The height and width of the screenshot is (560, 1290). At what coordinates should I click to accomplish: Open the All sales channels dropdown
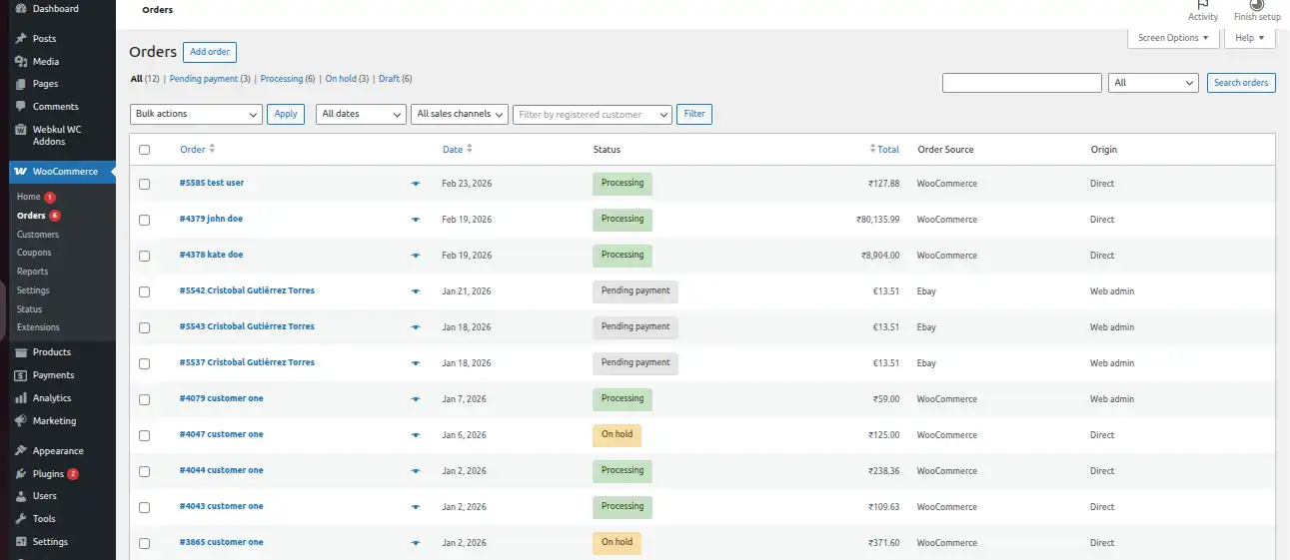460,114
